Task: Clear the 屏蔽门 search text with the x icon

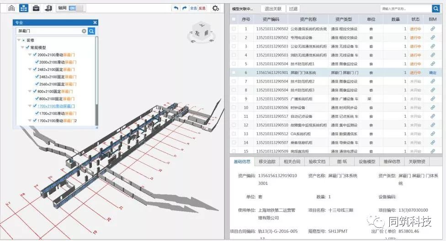Action: 84,31
